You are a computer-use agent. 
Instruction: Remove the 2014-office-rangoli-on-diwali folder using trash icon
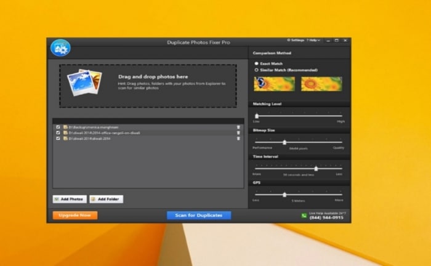tap(238, 133)
